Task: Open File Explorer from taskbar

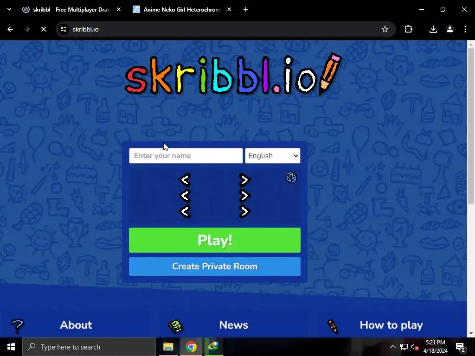Action: coord(168,347)
